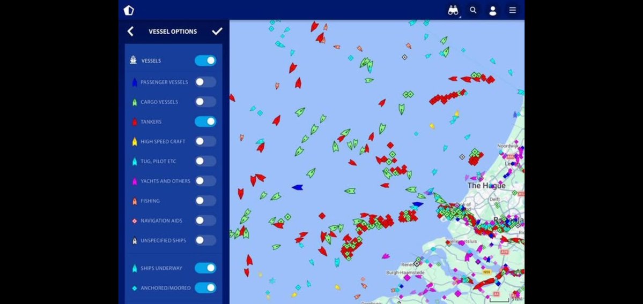The height and width of the screenshot is (304, 643).
Task: Click the Tankers label
Action: tap(151, 122)
